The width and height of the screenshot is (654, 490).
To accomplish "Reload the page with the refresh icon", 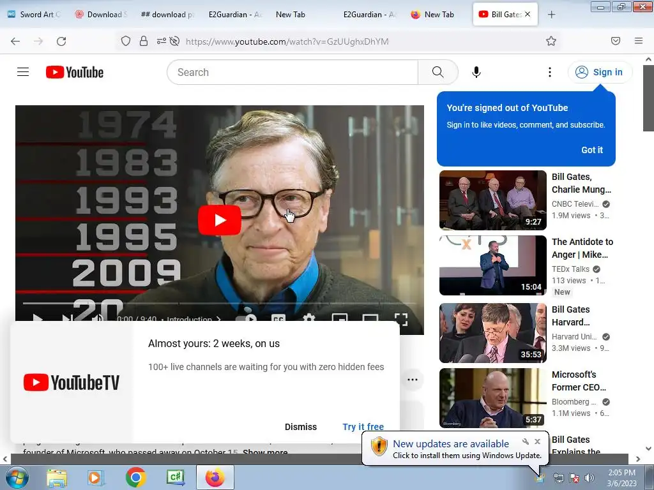I will [61, 41].
